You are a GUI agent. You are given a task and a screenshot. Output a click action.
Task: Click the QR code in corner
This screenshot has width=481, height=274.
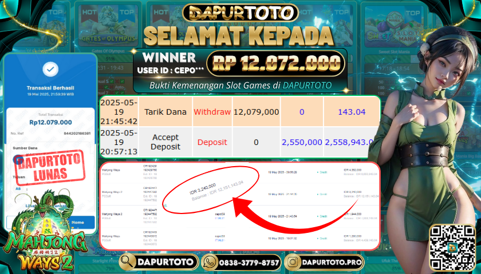point(452,247)
